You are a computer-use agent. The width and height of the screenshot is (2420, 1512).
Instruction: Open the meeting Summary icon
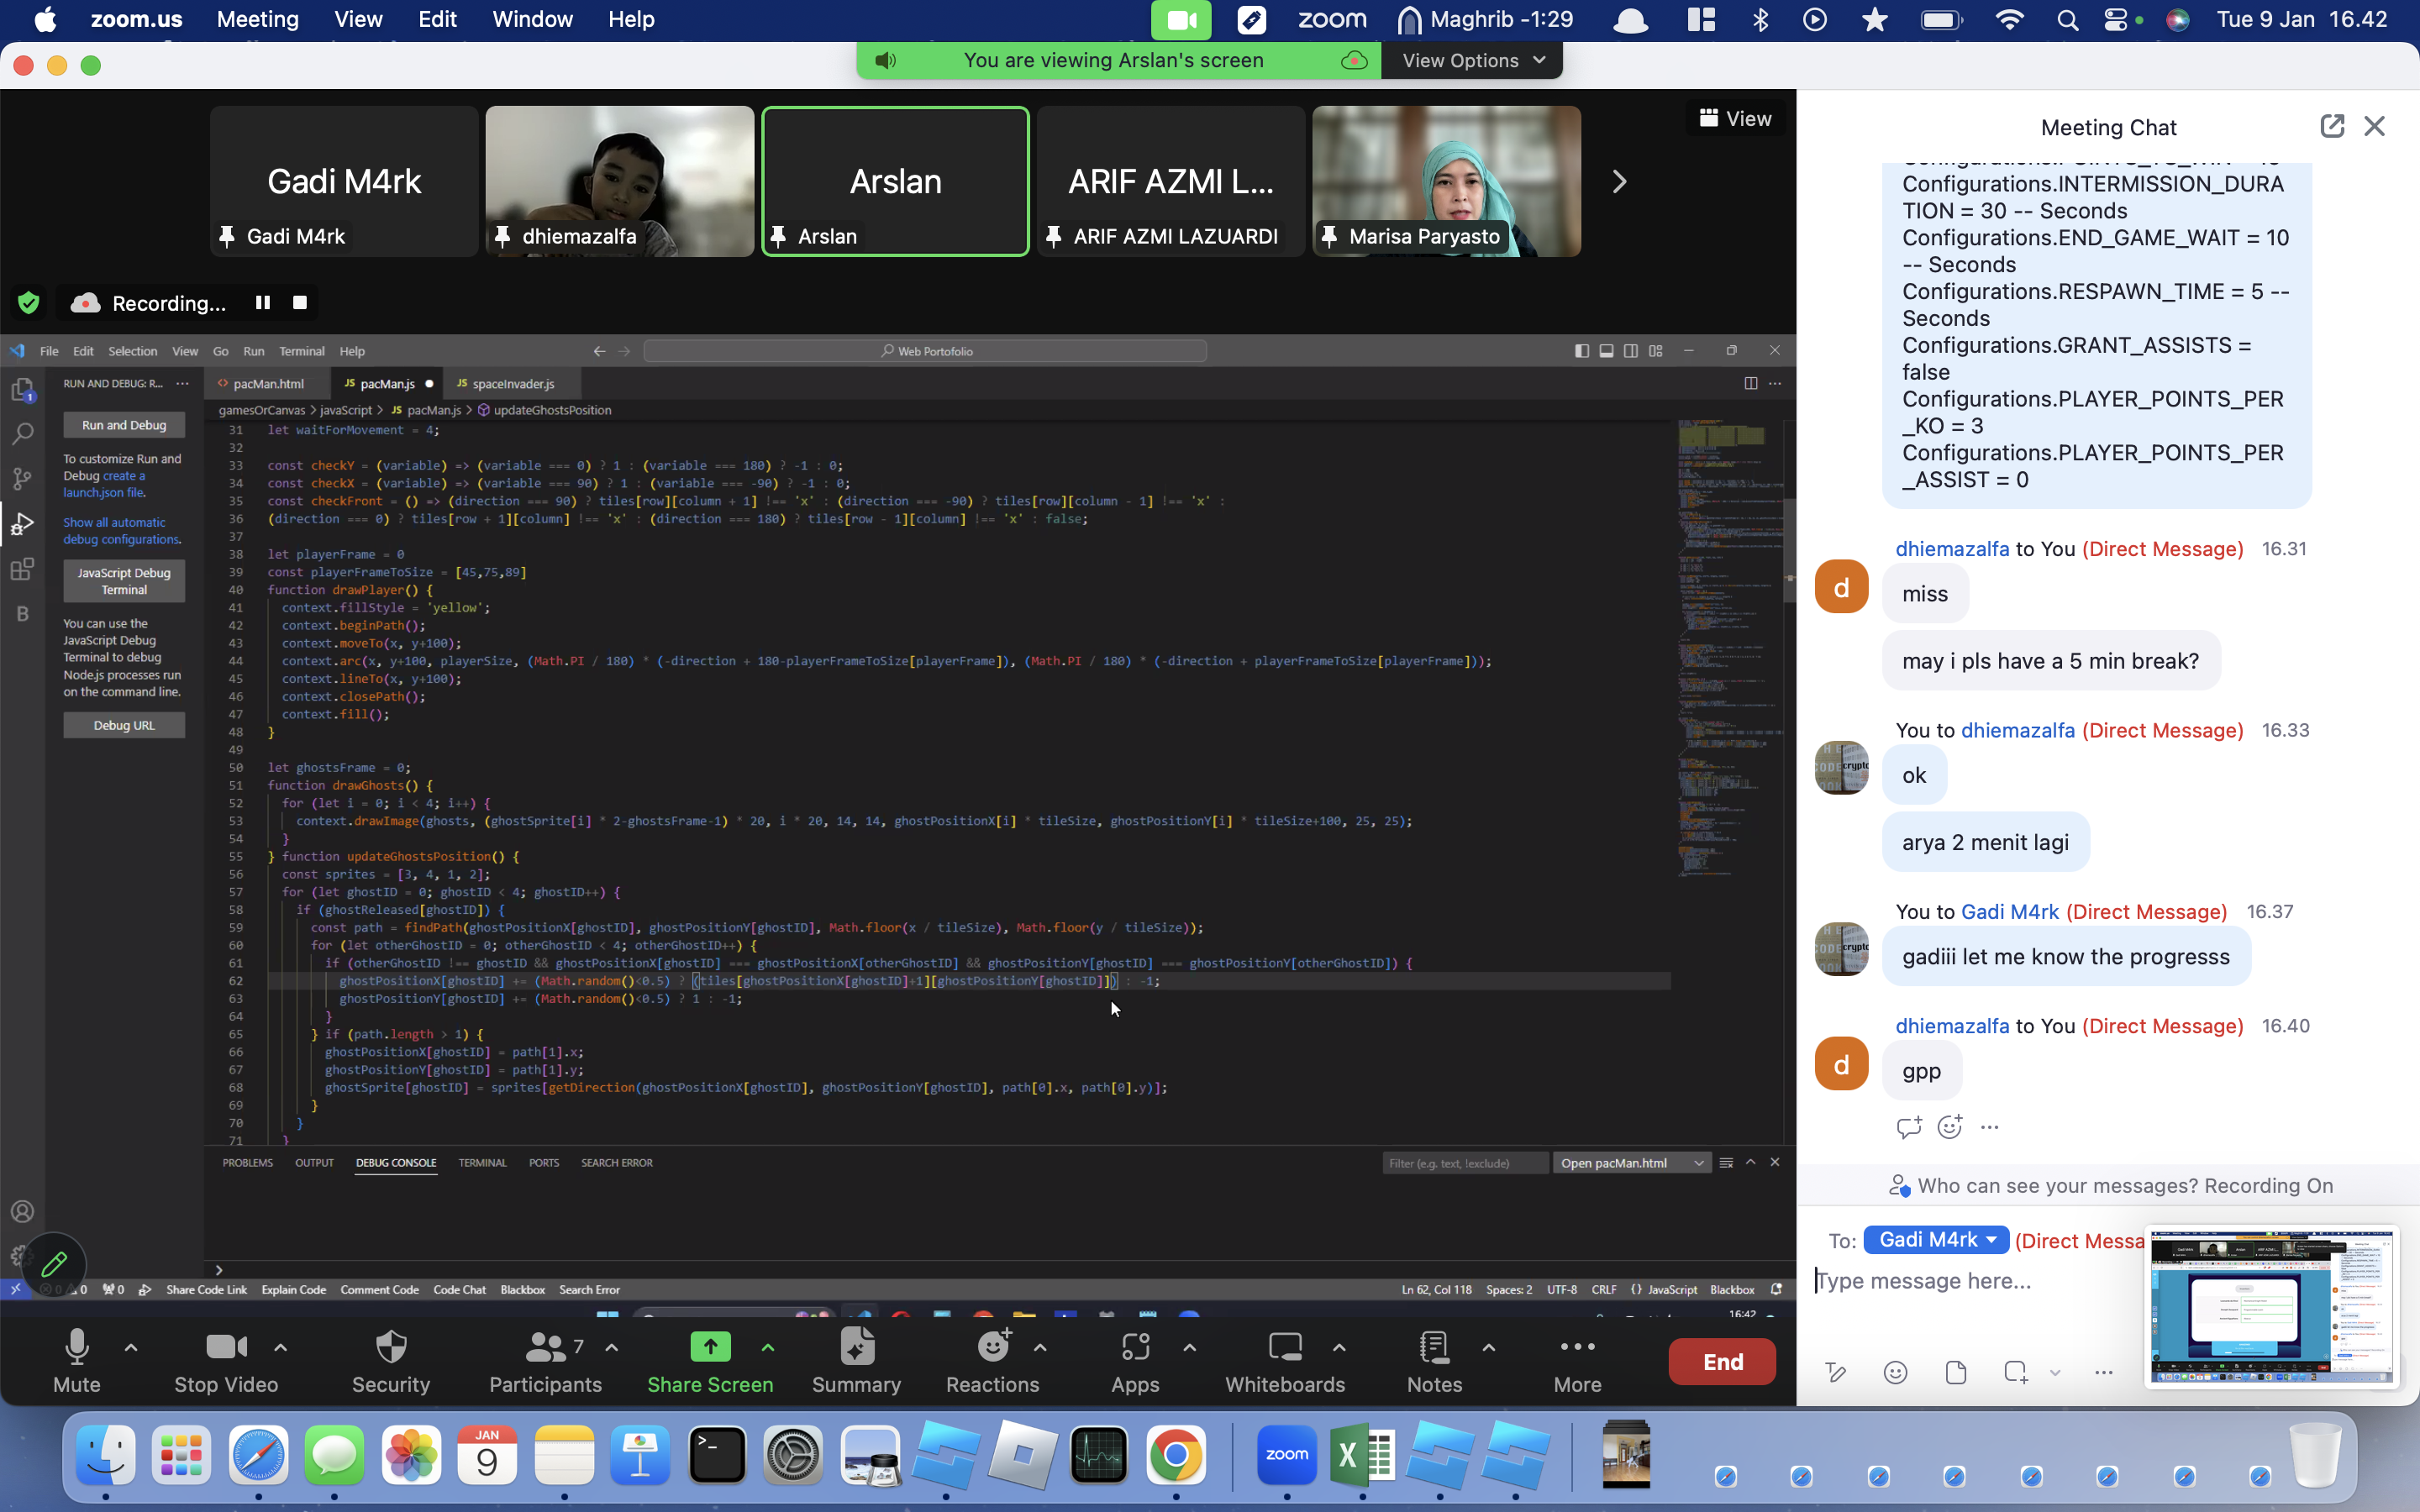[857, 1347]
